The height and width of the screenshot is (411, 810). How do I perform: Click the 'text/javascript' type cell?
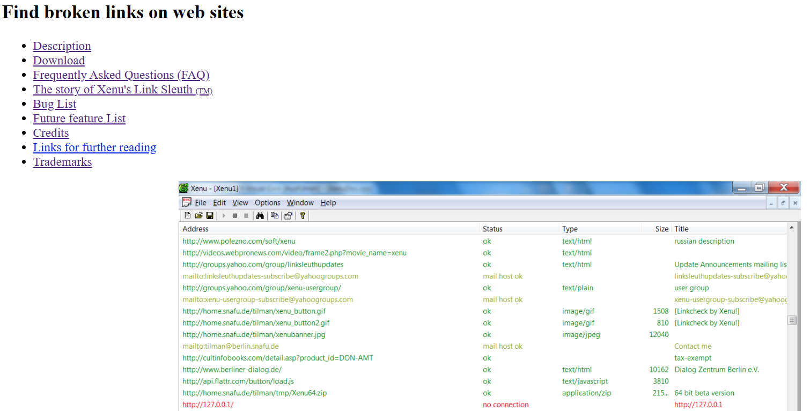pyautogui.click(x=585, y=381)
